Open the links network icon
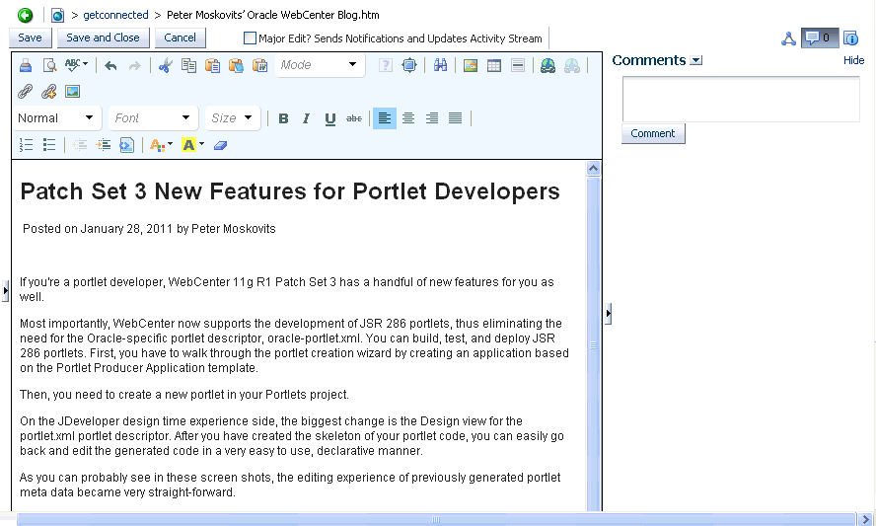The width and height of the screenshot is (876, 526). coord(788,38)
